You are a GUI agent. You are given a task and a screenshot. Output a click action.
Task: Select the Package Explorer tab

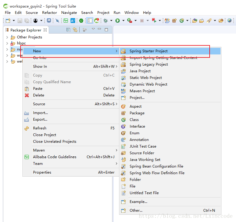(26, 30)
